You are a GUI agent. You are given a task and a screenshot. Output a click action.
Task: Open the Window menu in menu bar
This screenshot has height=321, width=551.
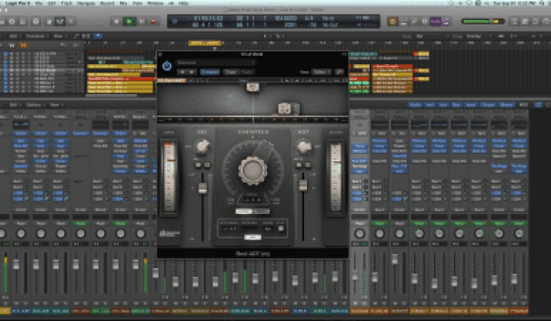155,3
